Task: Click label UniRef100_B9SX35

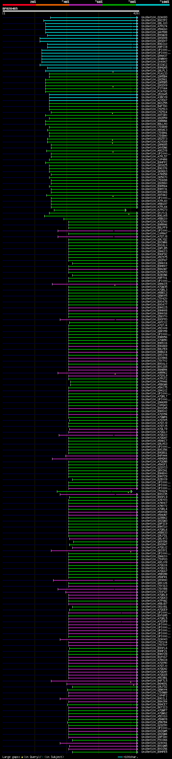Action: [154, 494]
